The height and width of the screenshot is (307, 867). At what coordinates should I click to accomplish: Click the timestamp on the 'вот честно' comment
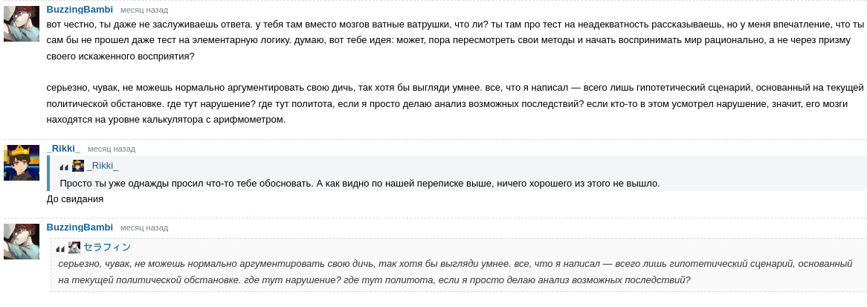tap(144, 10)
